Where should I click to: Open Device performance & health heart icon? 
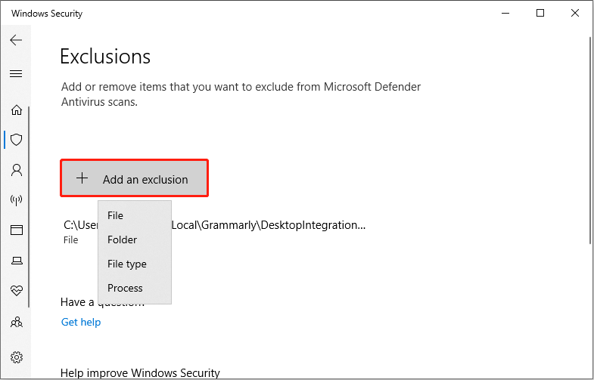(x=16, y=291)
